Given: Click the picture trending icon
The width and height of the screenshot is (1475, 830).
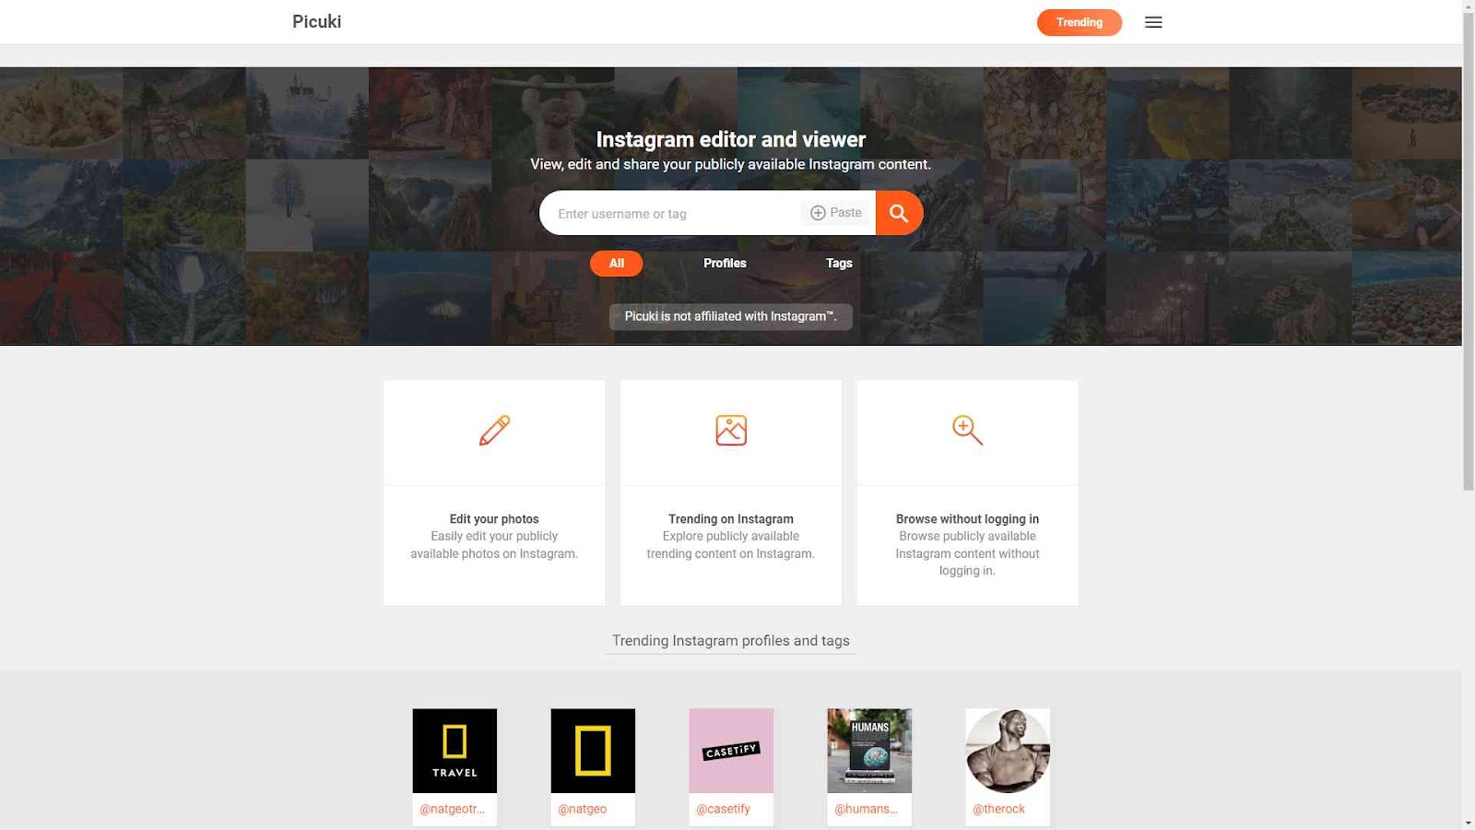Looking at the screenshot, I should point(731,431).
